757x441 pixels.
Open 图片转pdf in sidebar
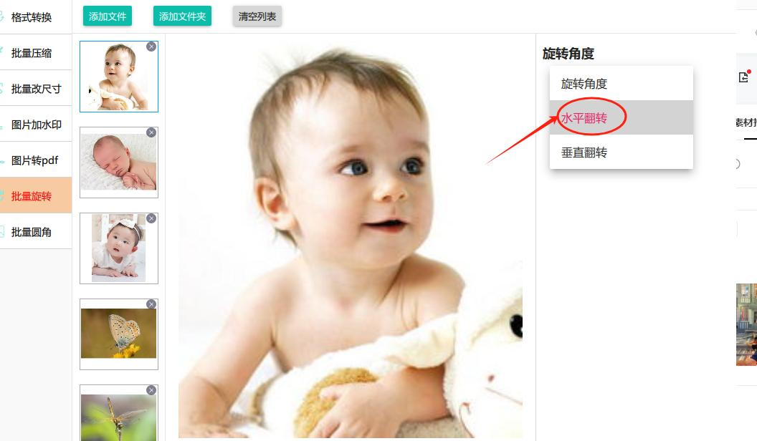36,160
